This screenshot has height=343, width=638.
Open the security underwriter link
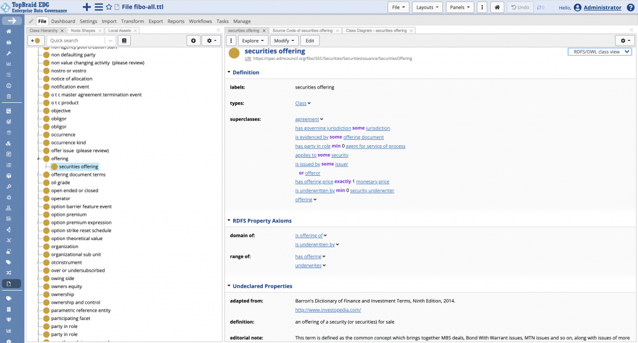click(372, 191)
